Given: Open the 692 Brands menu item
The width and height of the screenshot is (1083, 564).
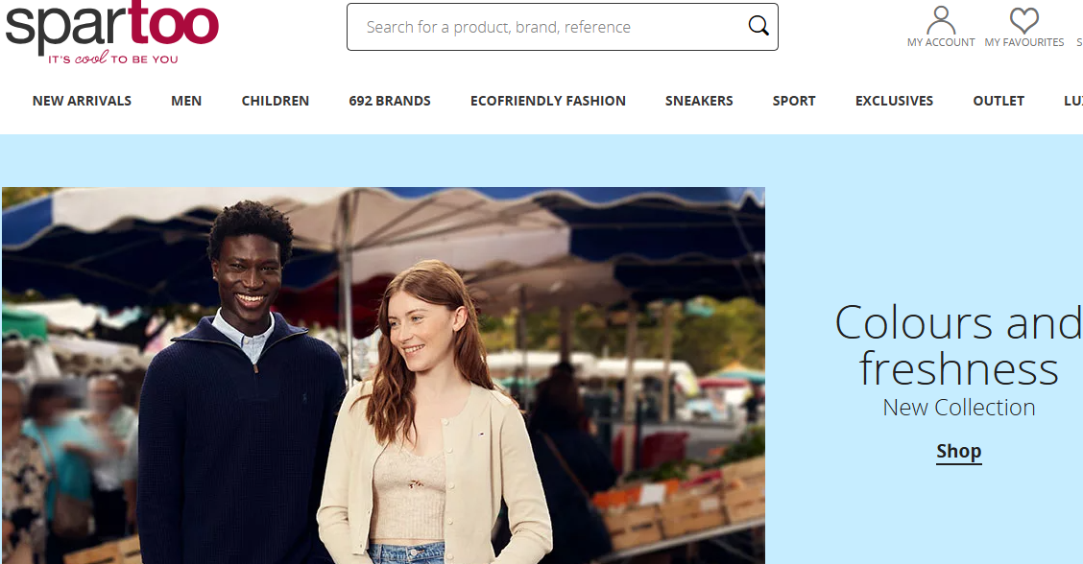Looking at the screenshot, I should 390,101.
